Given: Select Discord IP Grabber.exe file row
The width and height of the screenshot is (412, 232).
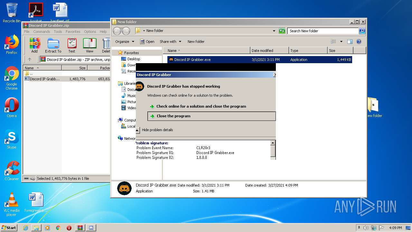Looking at the screenshot, I should [x=259, y=60].
